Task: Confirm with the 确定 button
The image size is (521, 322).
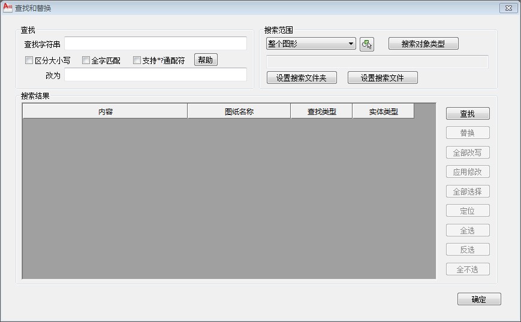Action: click(478, 299)
